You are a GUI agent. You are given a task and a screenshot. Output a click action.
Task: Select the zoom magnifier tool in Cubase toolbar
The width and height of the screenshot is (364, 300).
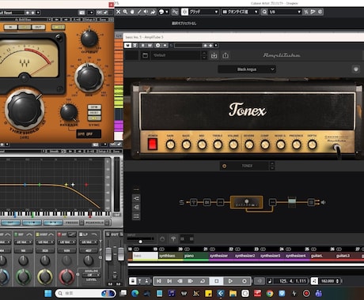pyautogui.click(x=125, y=12)
